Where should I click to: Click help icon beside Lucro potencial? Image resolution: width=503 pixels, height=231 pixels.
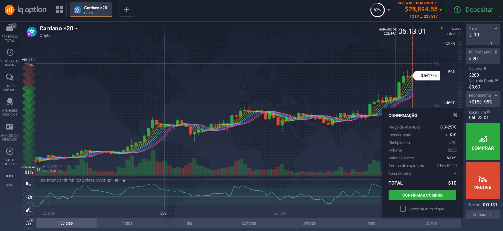pyautogui.click(x=442, y=28)
